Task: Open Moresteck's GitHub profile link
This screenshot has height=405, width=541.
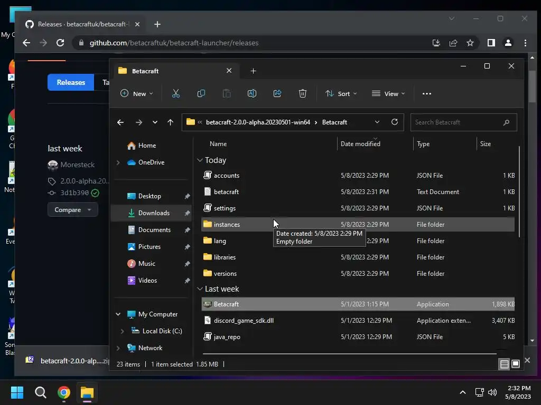Action: (x=77, y=165)
